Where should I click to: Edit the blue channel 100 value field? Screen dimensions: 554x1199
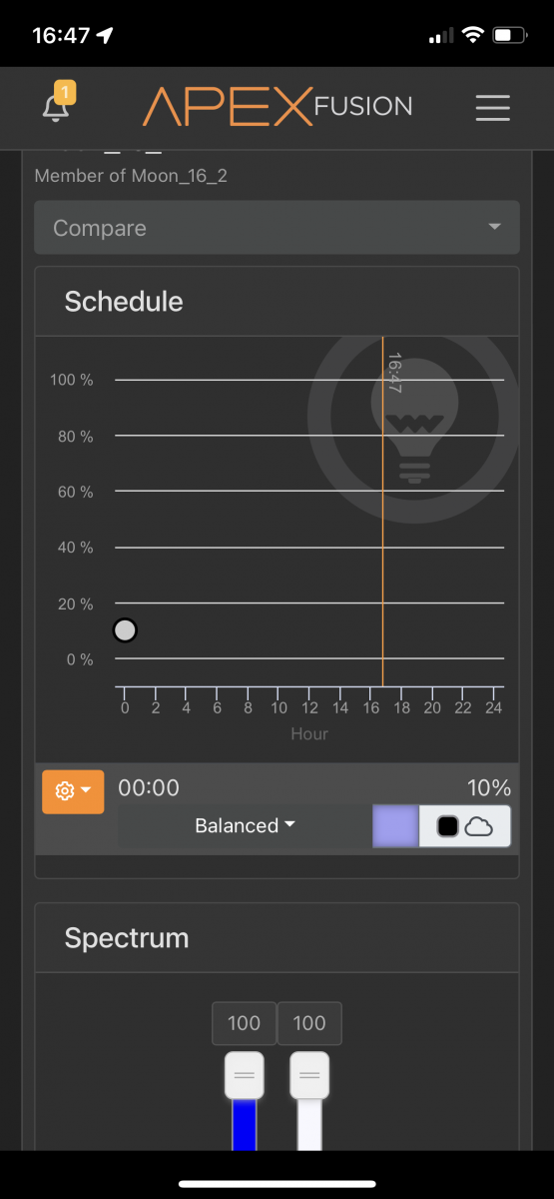244,1023
